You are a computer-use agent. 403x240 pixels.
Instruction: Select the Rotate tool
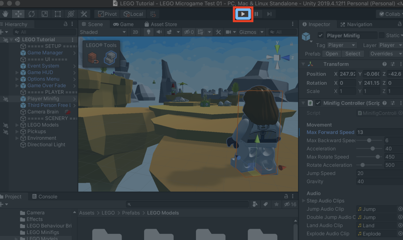[x=32, y=14]
